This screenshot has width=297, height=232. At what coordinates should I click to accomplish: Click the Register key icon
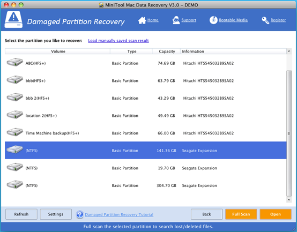(x=265, y=20)
